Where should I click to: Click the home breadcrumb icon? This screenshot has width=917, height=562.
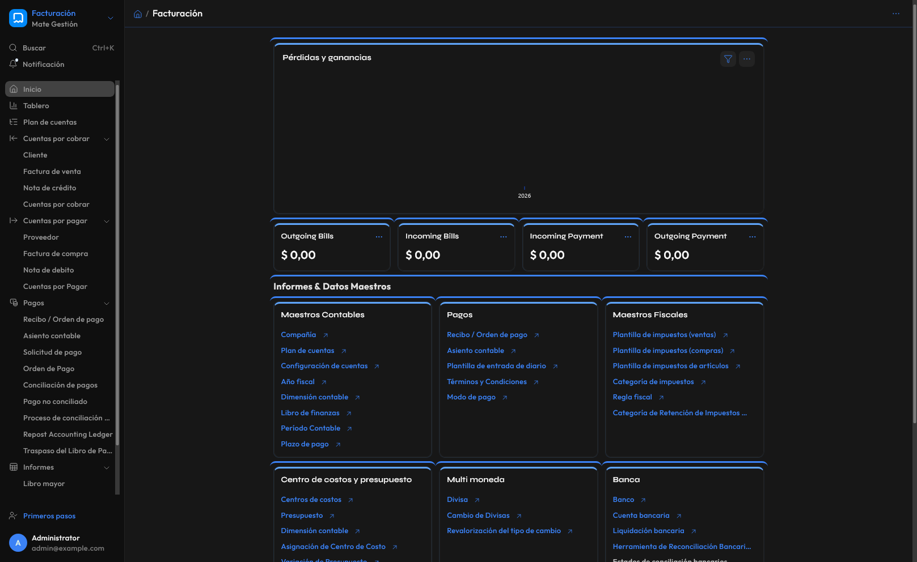tap(138, 14)
